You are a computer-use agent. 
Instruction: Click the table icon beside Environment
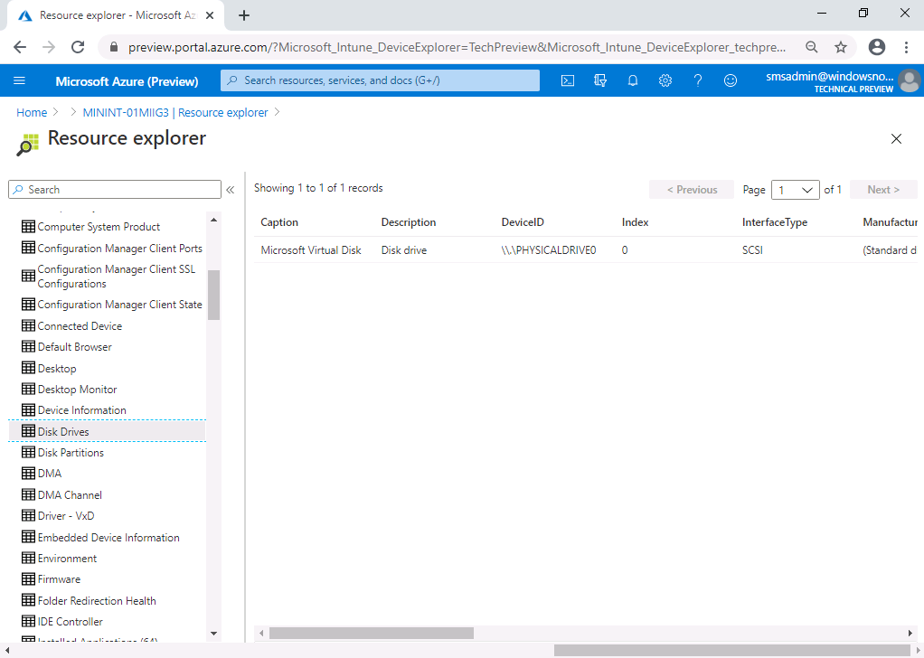click(x=28, y=558)
